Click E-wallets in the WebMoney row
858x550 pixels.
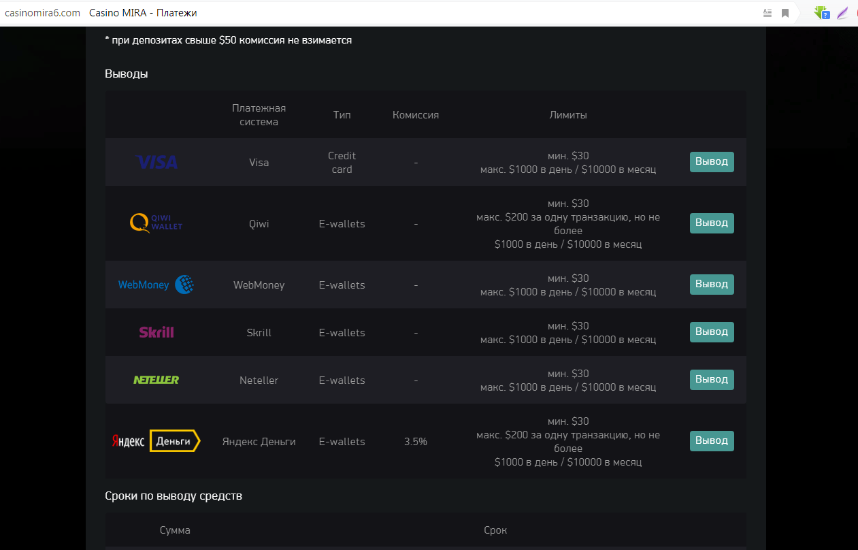pyautogui.click(x=342, y=285)
